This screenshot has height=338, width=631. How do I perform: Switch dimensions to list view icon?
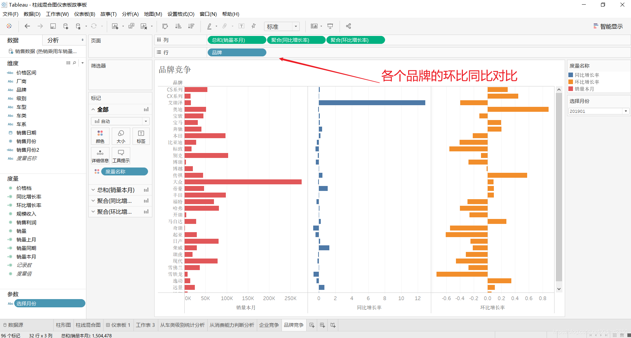(68, 63)
